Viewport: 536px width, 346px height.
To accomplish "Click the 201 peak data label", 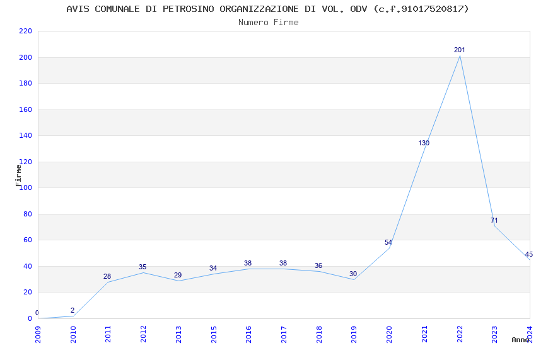I will (x=459, y=50).
